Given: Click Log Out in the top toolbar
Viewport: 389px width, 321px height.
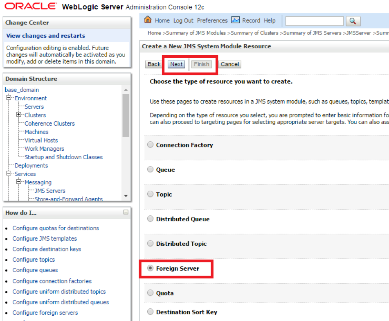Looking at the screenshot, I should point(183,20).
